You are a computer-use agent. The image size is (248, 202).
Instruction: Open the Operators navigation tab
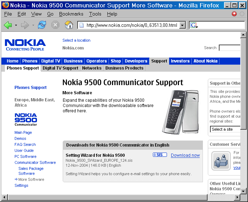click(97, 61)
